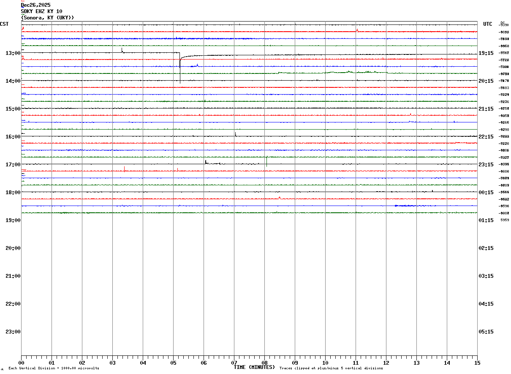Select the 19:15 UTC time label
511x374 pixels.
point(486,53)
